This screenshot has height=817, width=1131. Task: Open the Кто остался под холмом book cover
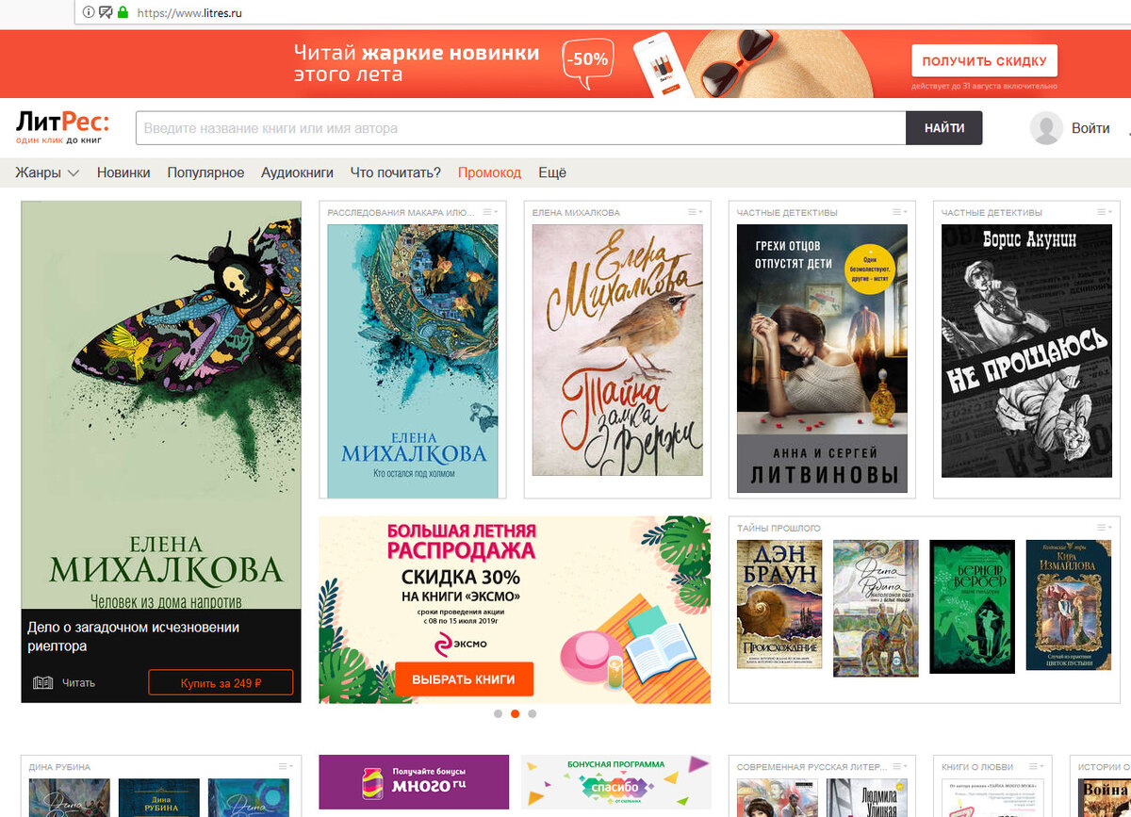pos(413,360)
